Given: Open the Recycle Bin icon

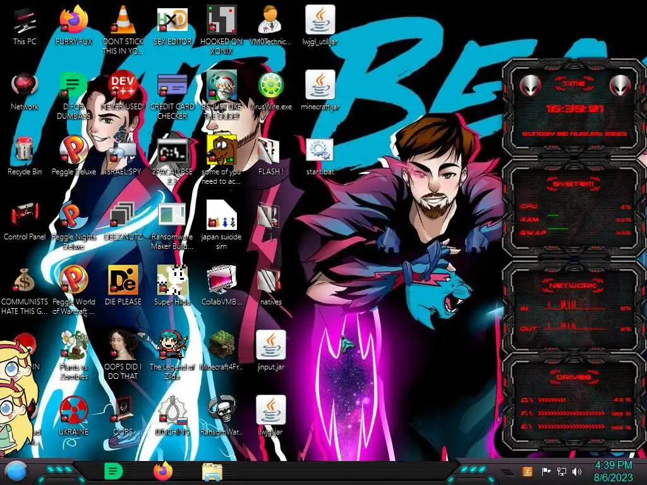Looking at the screenshot, I should click(25, 156).
